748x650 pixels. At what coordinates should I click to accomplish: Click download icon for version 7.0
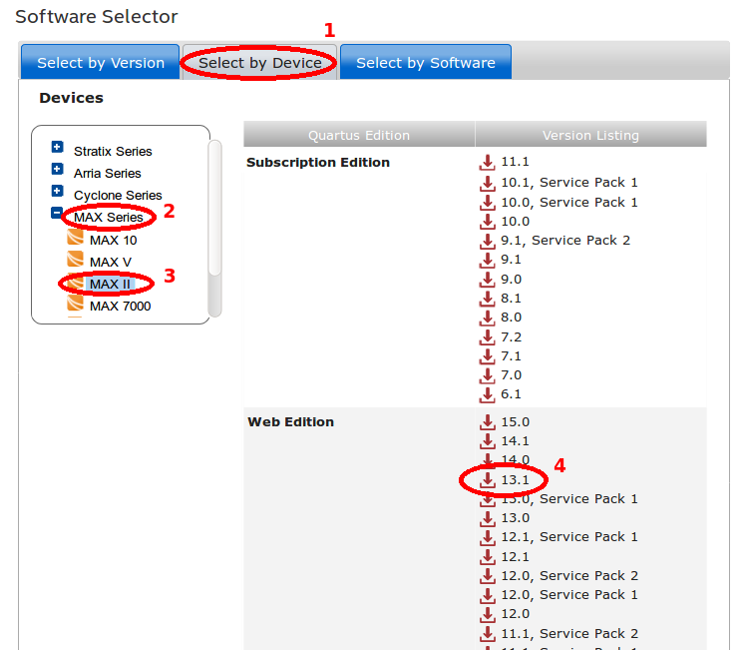pyautogui.click(x=487, y=375)
